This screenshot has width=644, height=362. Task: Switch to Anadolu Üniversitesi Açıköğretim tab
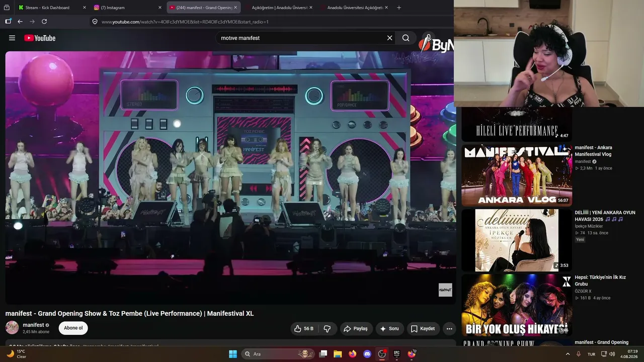[355, 8]
